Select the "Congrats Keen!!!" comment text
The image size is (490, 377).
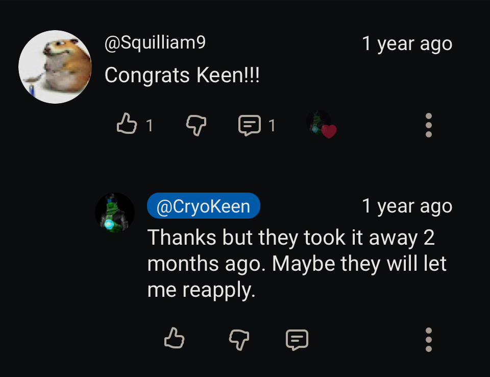182,76
